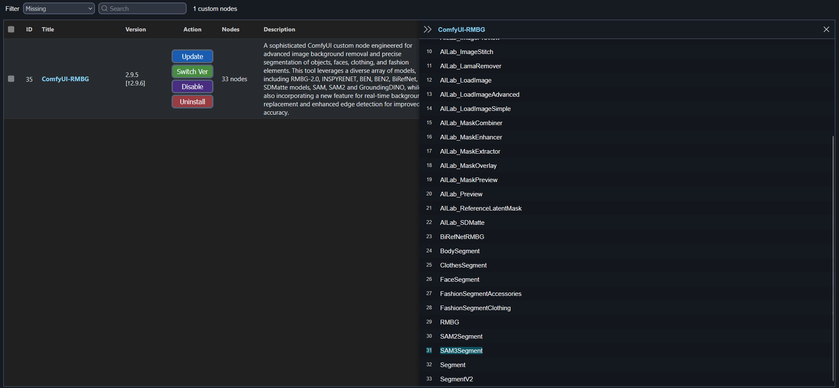Click the green Switch Ver button
Screen dimensions: 839x388
[192, 72]
